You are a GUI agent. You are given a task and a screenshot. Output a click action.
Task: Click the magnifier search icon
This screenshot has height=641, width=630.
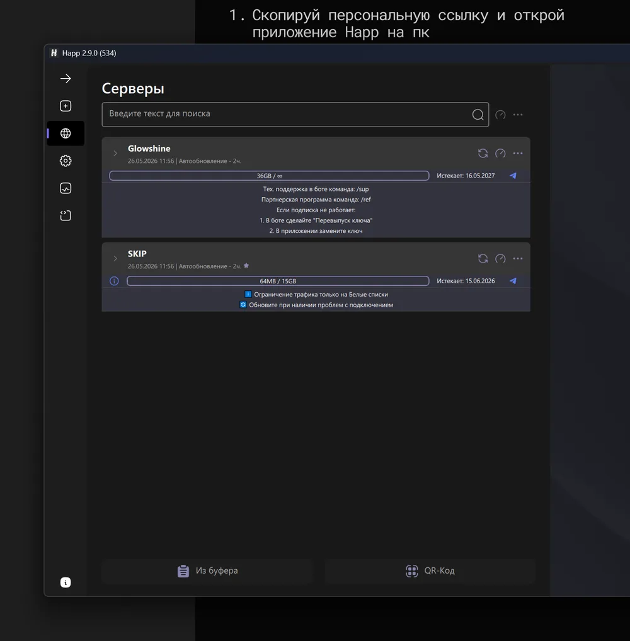(x=478, y=115)
